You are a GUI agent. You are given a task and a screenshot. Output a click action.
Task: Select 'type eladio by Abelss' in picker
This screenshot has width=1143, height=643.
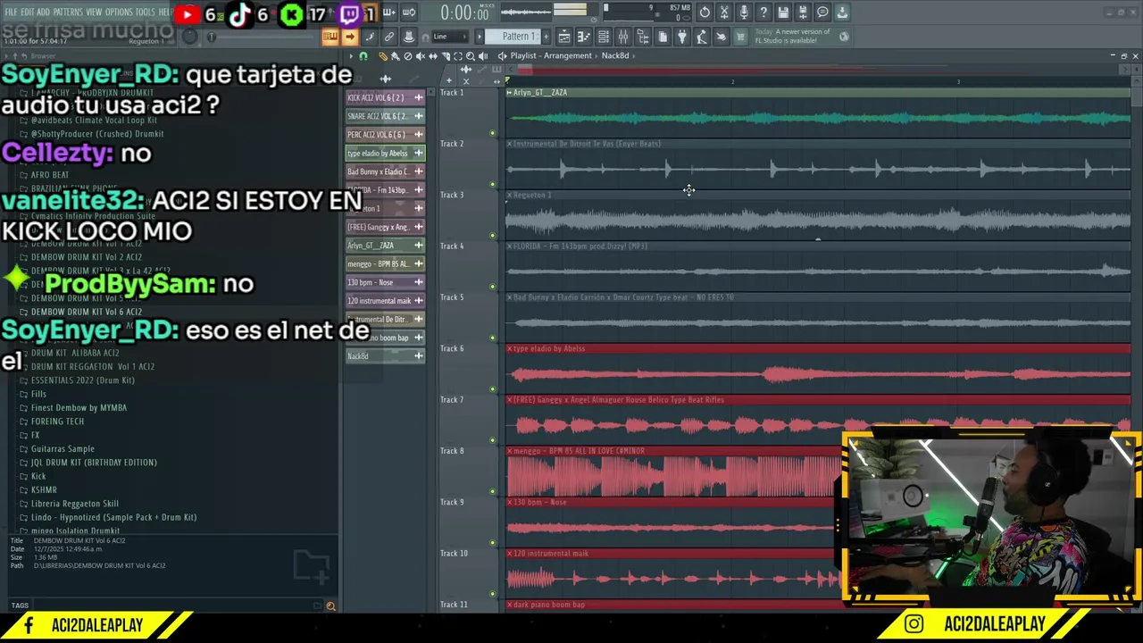point(385,153)
